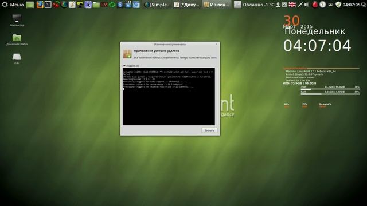Open the weather applet Облачно -1 °C

pos(254,5)
